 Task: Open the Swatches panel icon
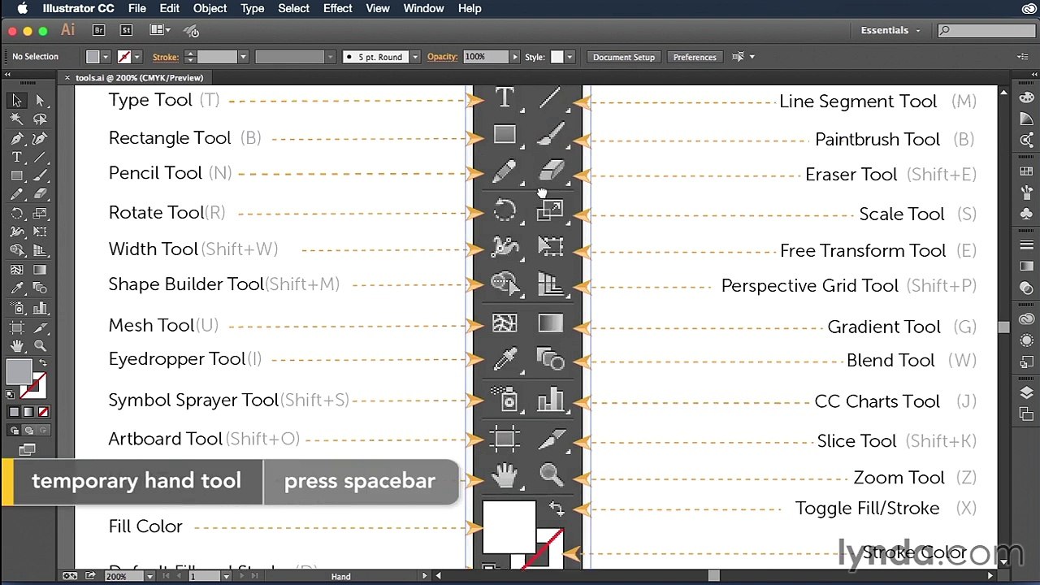coord(1026,171)
